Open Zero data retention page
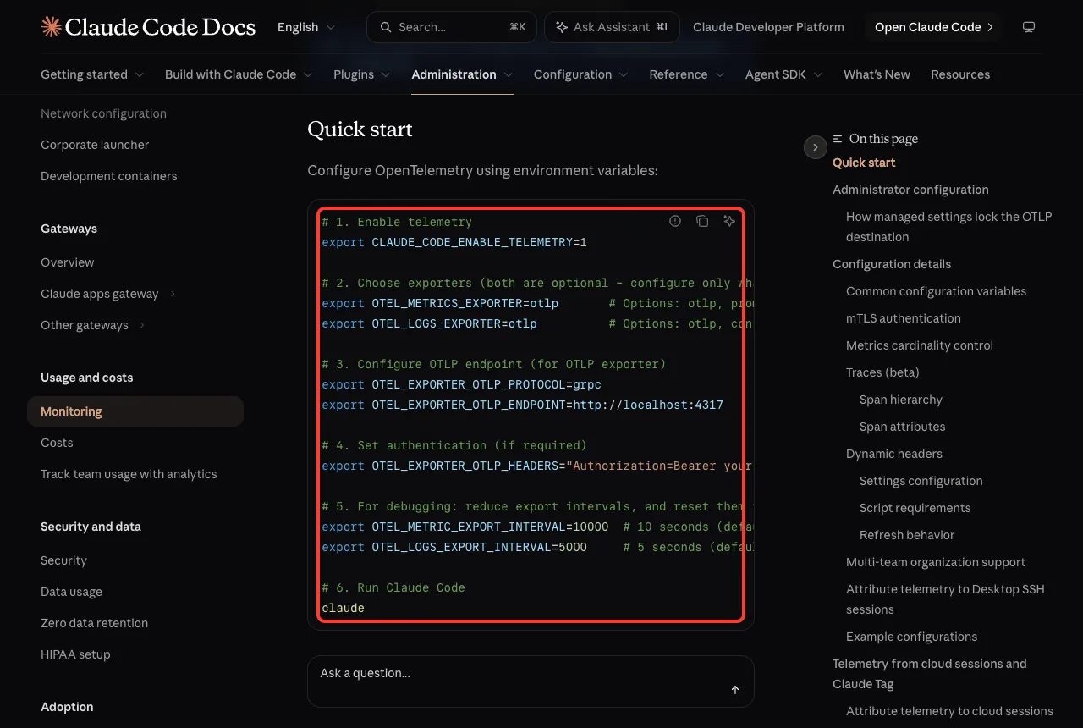The width and height of the screenshot is (1083, 728). 94,623
